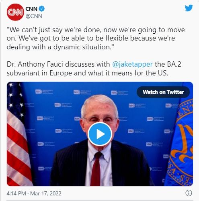Click the "We can't just say we're done" quote line
199x201 pixels.
coord(96,30)
